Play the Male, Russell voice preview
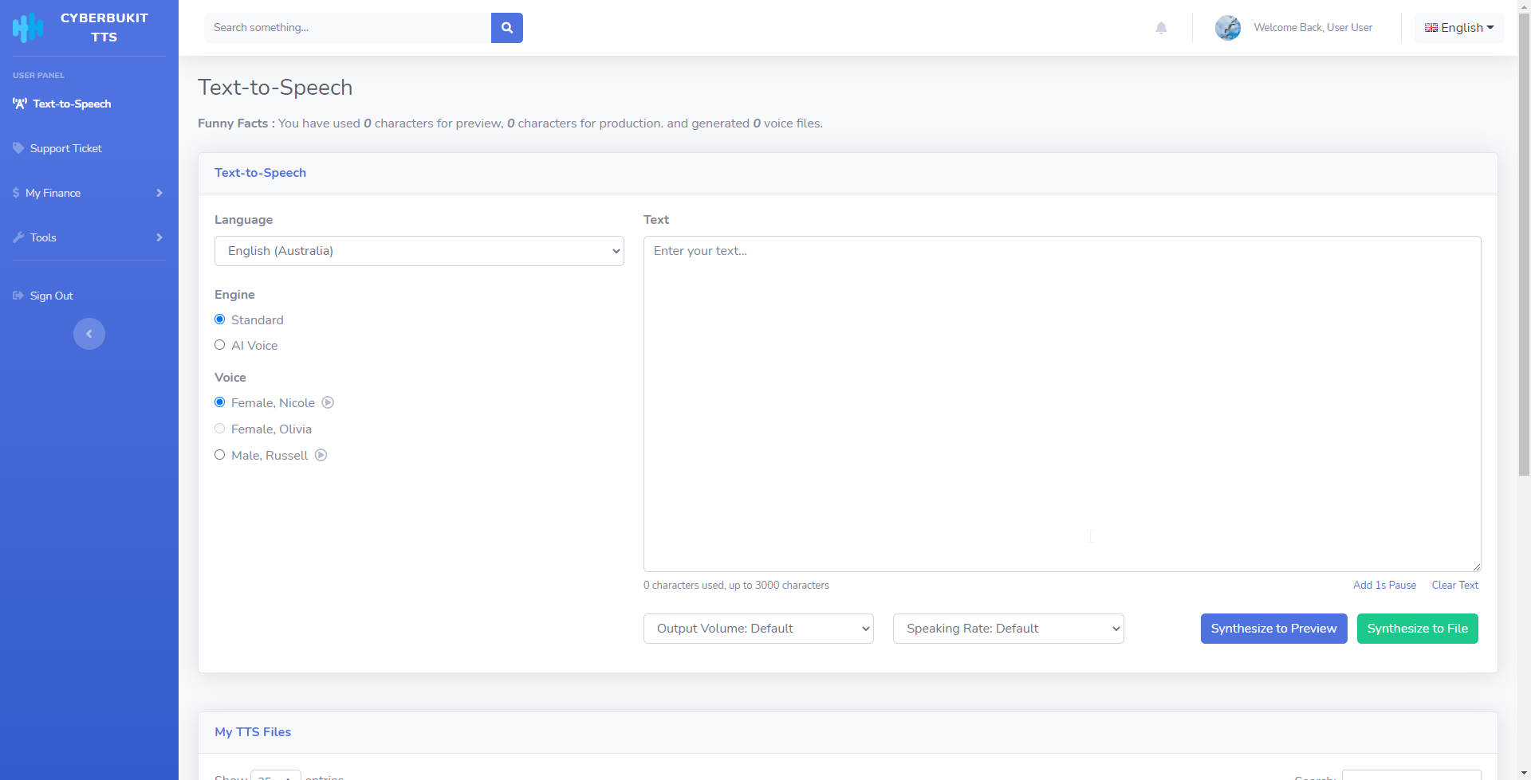1531x780 pixels. (321, 454)
